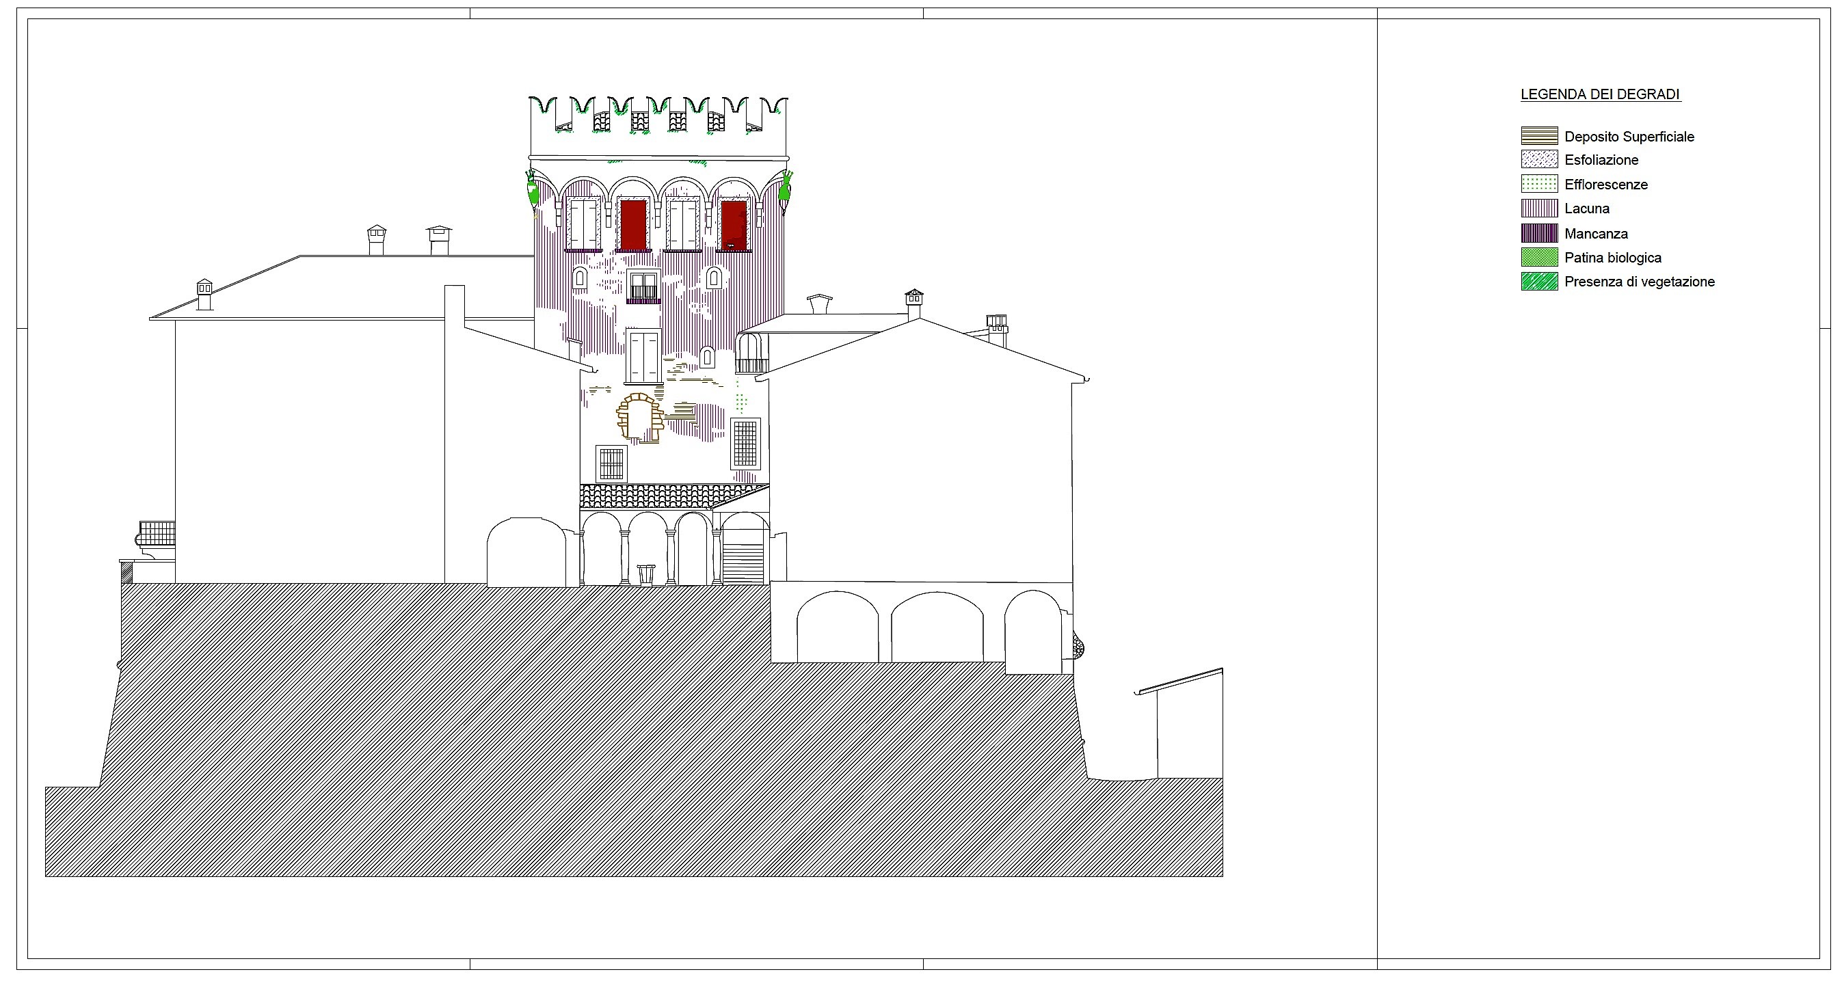Click the Esfoliazione dotted hatch swatch
The width and height of the screenshot is (1842, 985).
(1539, 159)
